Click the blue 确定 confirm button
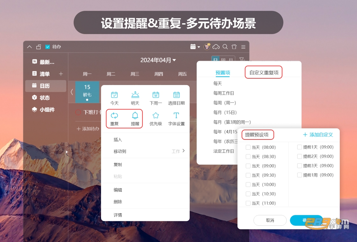357x242 pixels. pyautogui.click(x=306, y=220)
